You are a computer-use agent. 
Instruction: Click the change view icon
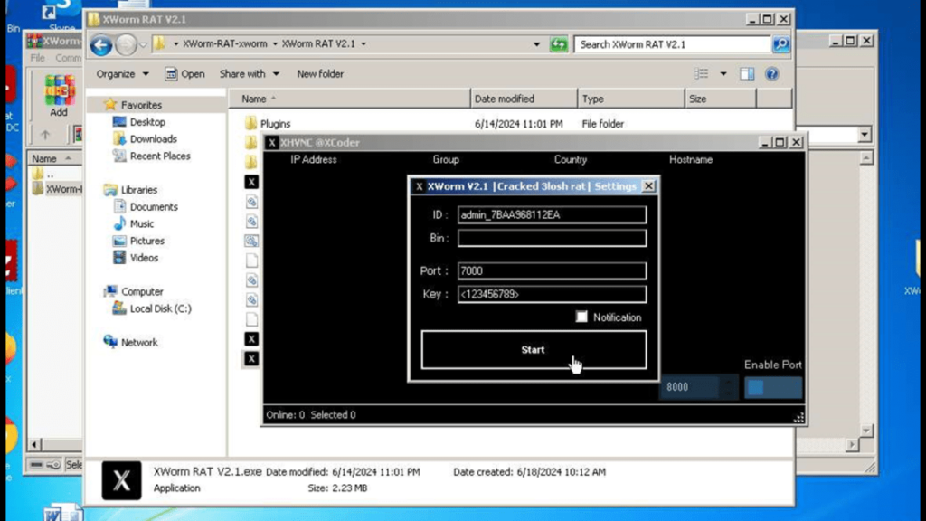(701, 74)
